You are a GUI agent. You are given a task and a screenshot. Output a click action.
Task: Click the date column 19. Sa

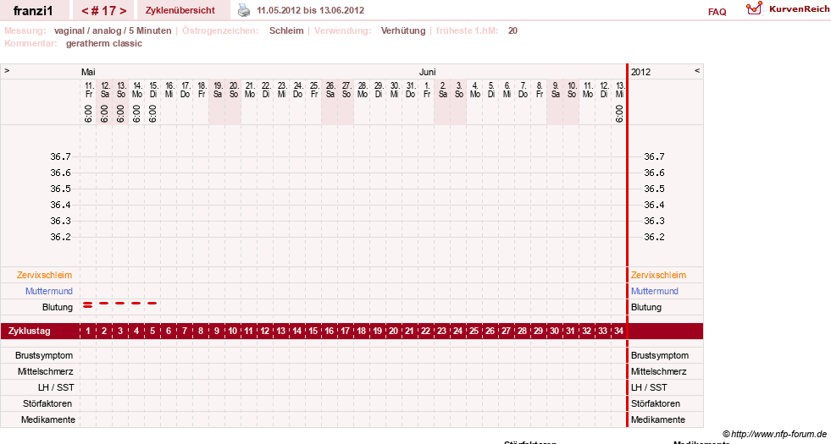point(218,90)
